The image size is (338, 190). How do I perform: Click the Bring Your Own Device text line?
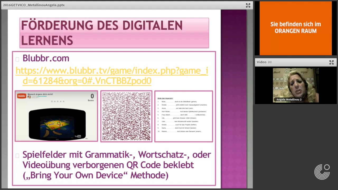click(x=96, y=175)
